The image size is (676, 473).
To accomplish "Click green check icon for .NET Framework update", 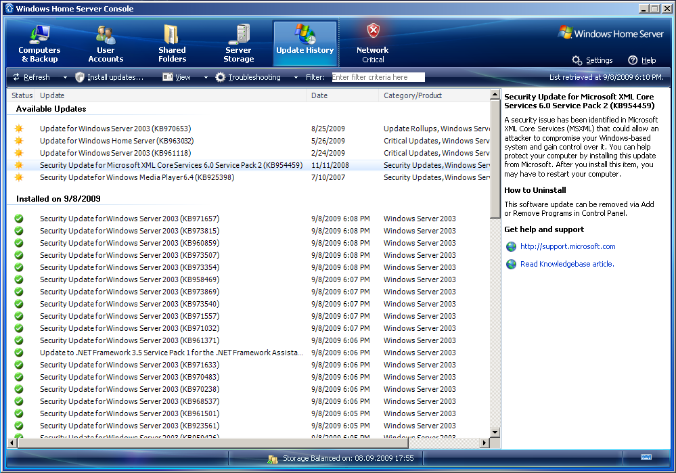I will [x=18, y=353].
